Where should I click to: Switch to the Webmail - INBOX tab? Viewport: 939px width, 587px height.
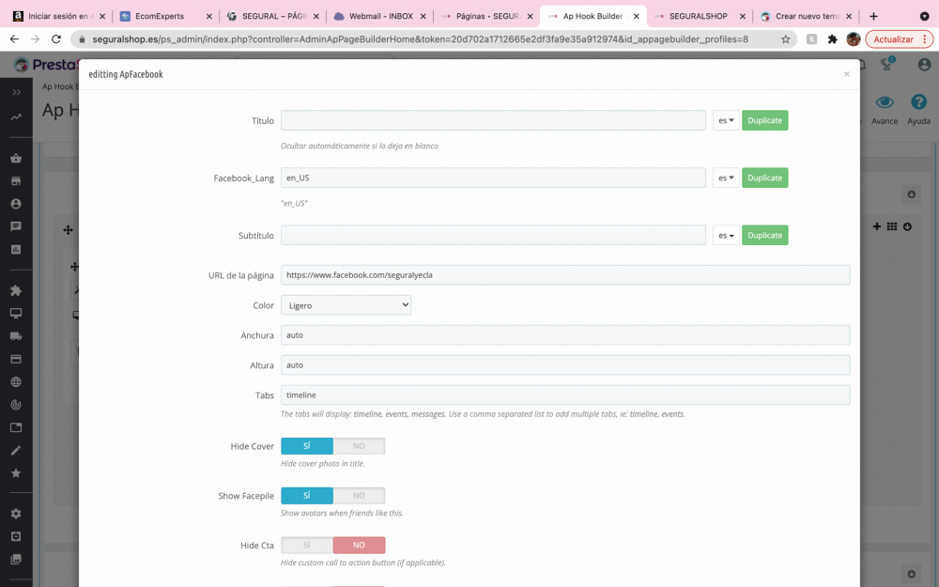pos(380,16)
